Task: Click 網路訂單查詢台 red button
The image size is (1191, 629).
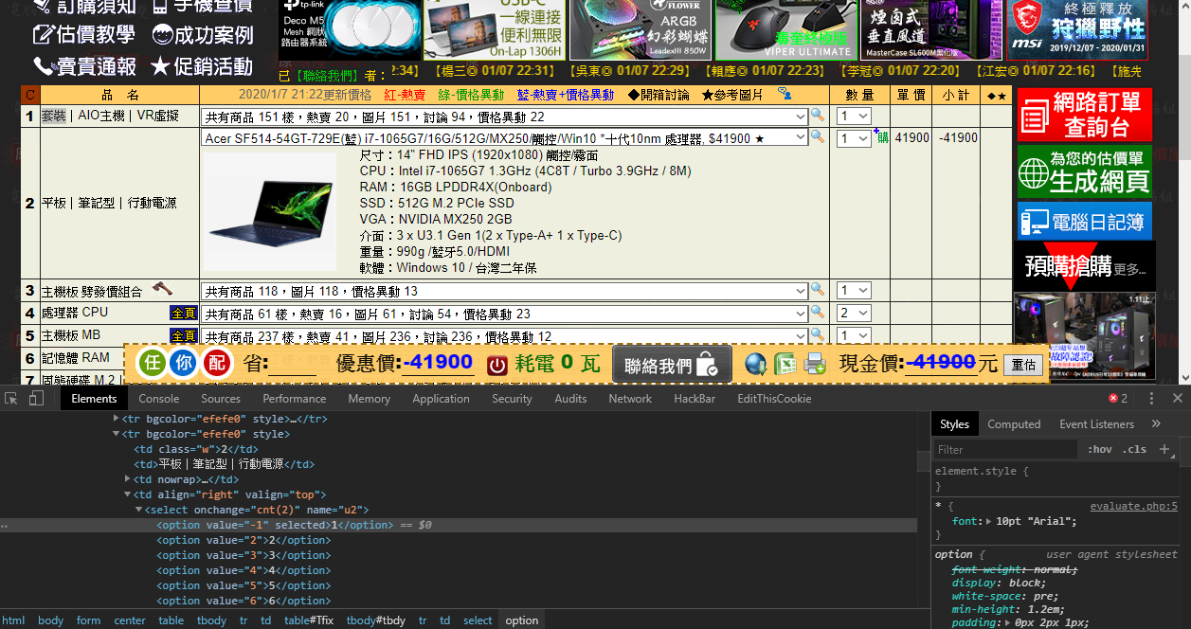Action: pos(1084,115)
